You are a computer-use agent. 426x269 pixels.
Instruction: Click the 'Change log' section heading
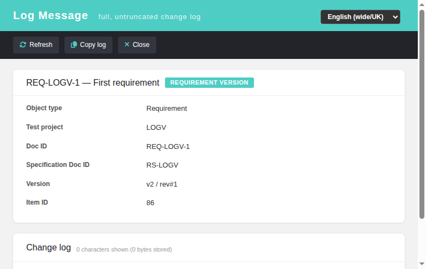tap(49, 248)
